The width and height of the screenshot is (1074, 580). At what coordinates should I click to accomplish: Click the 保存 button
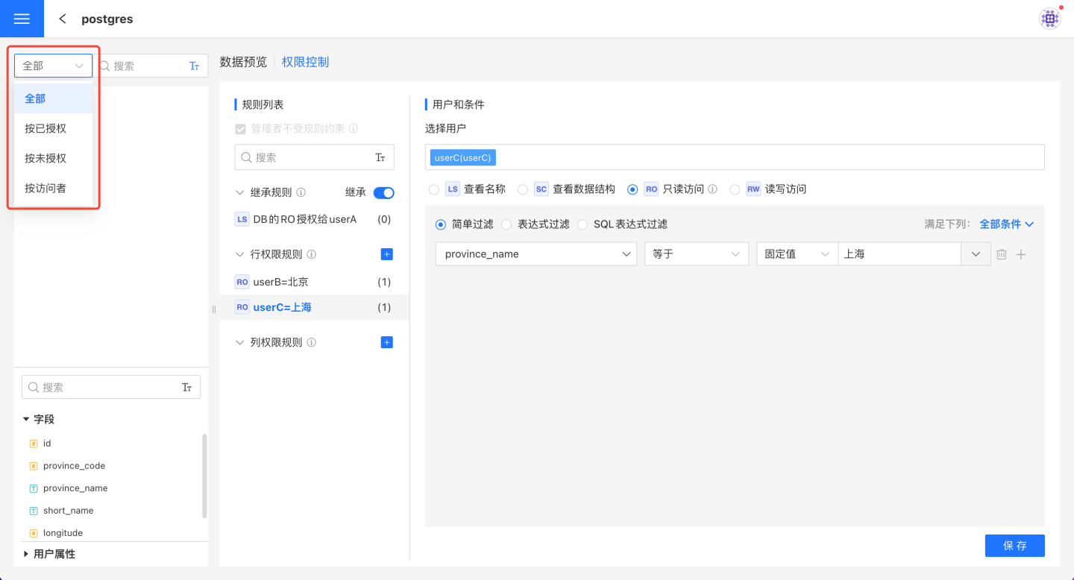(1014, 546)
